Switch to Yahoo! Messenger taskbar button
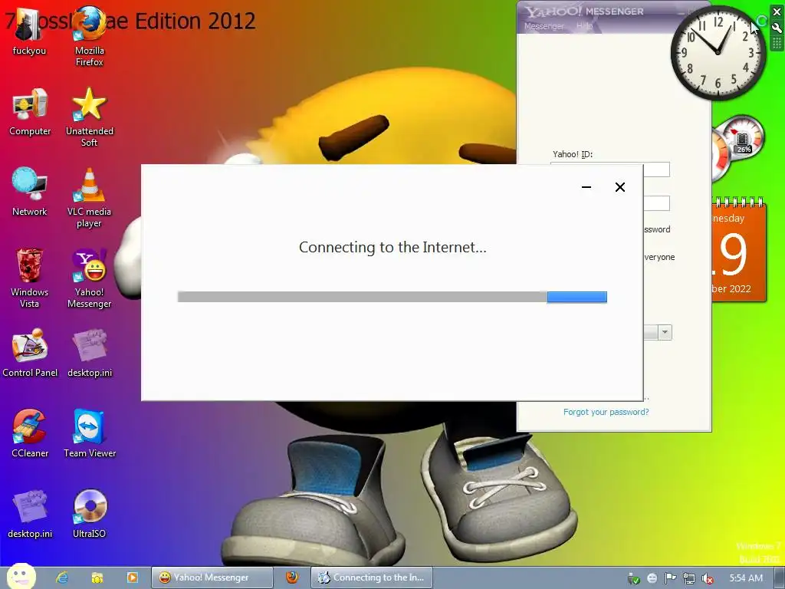This screenshot has width=785, height=589. coord(212,577)
